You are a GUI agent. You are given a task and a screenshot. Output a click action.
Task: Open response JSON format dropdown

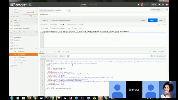pos(62,56)
